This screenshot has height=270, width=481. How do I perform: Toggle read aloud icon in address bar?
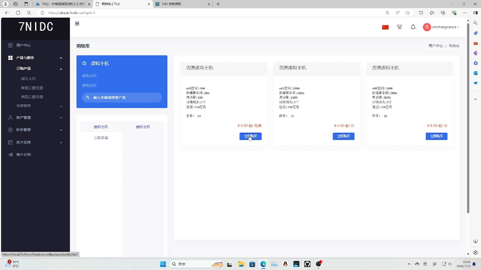tap(398, 13)
